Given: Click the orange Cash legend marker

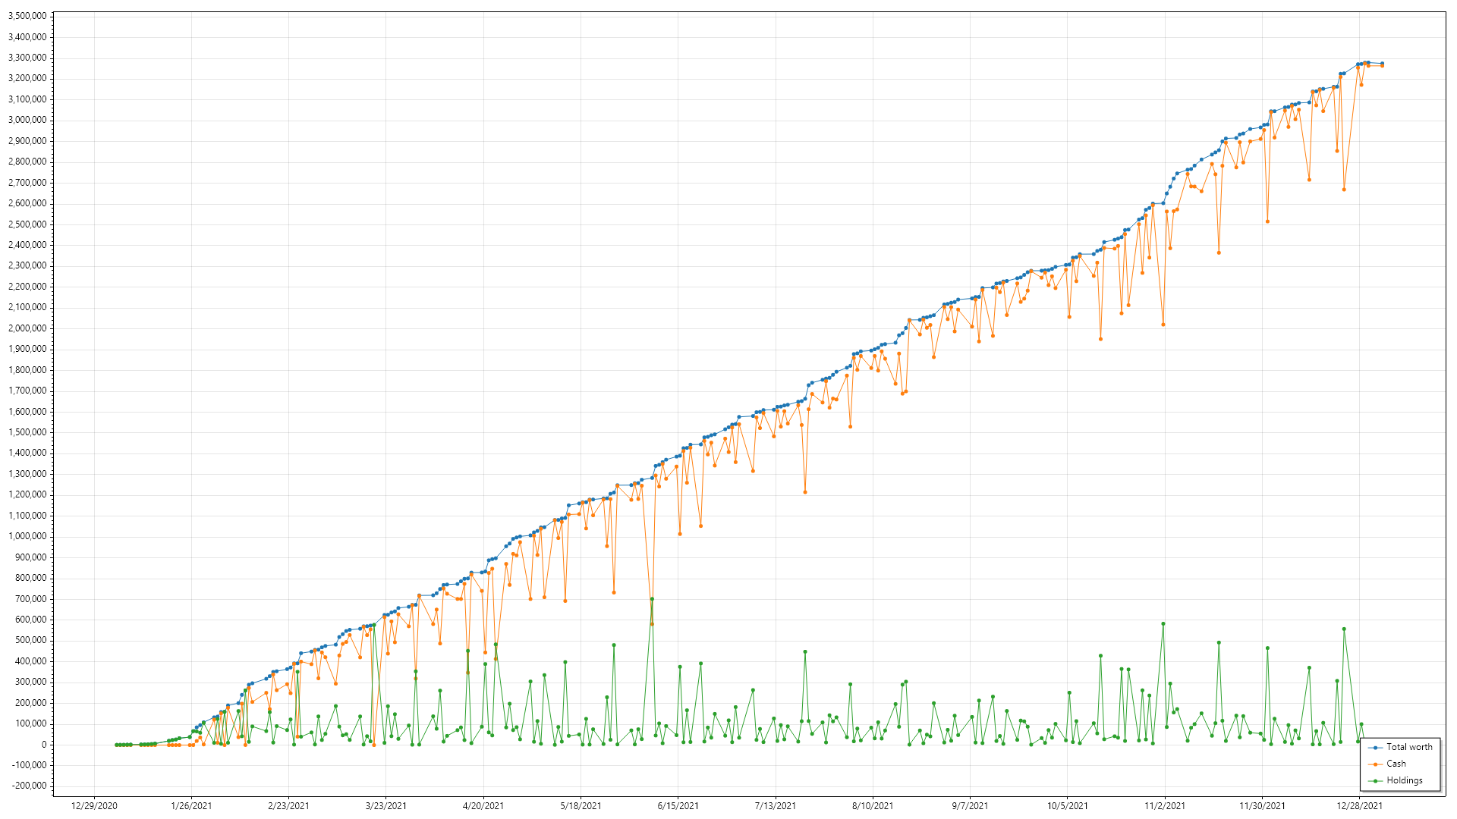Looking at the screenshot, I should [1376, 764].
